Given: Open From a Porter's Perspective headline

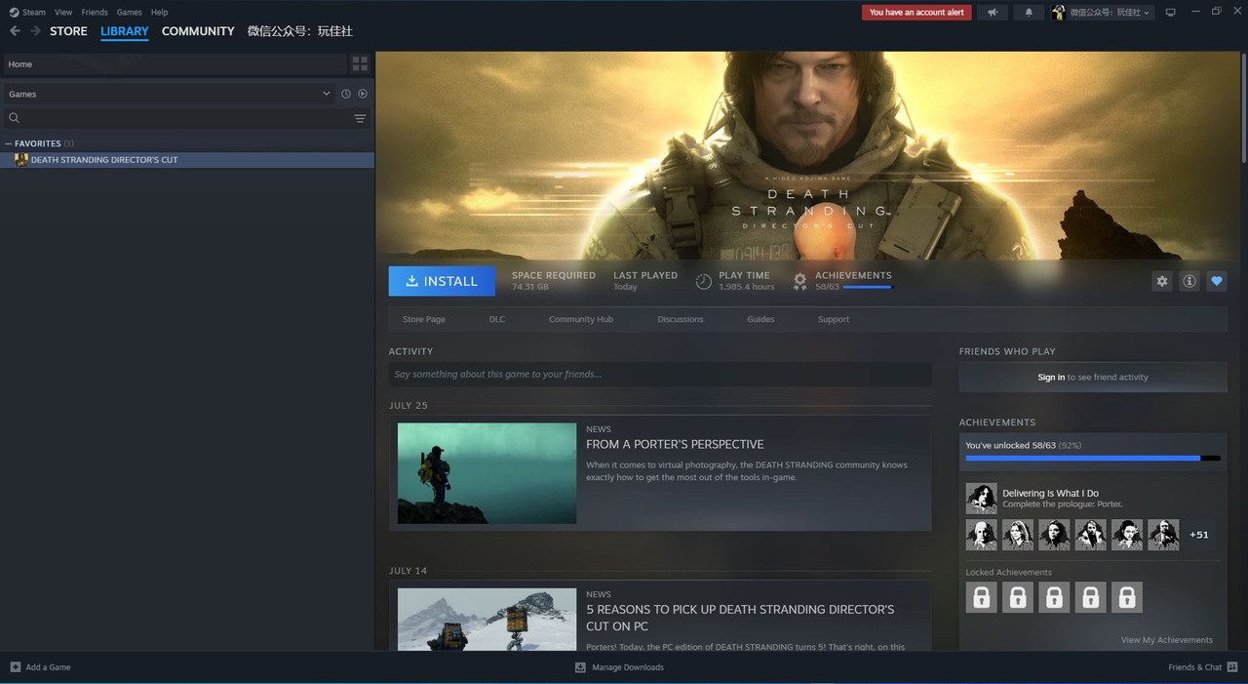Looking at the screenshot, I should coord(675,445).
